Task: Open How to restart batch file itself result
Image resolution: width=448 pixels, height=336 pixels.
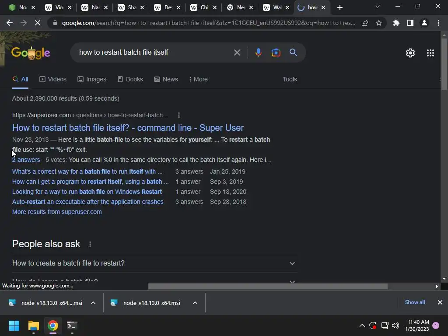Action: point(128,128)
